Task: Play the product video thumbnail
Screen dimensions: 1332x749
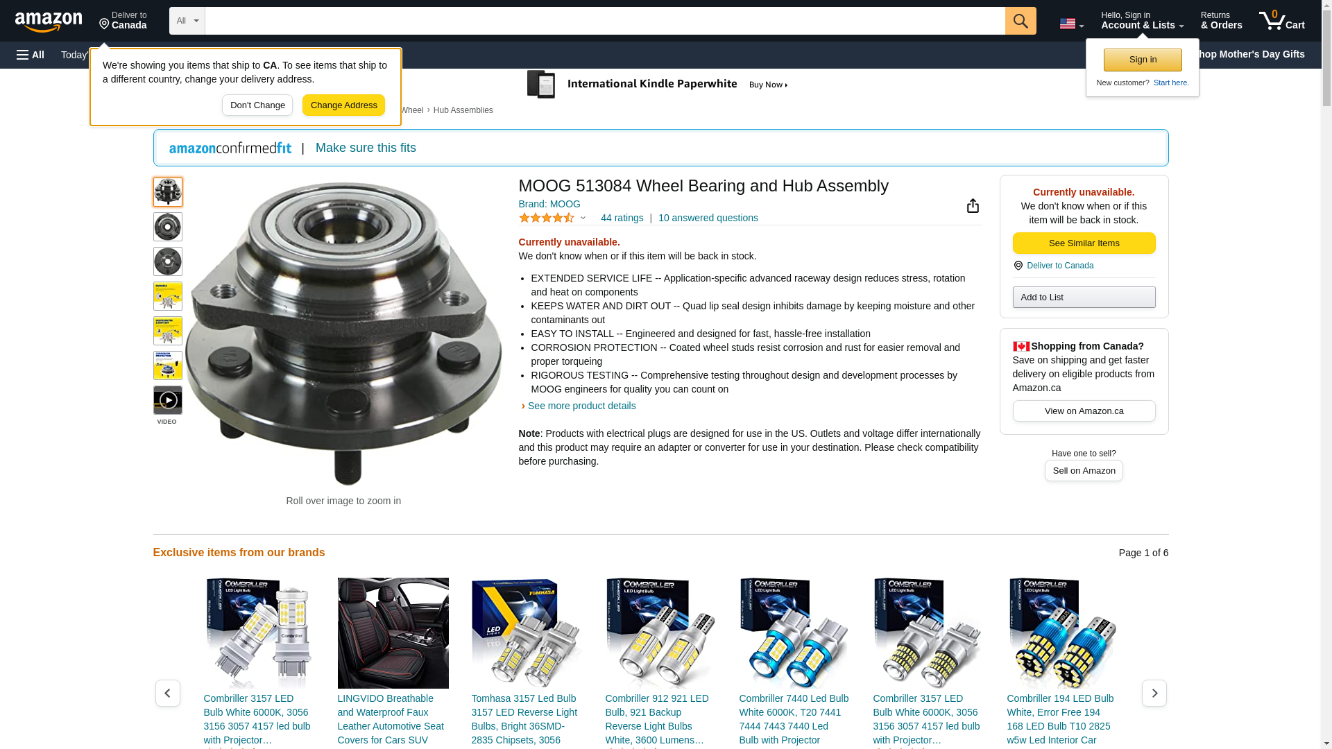Action: pyautogui.click(x=168, y=400)
